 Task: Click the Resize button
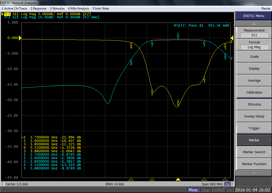click(x=266, y=8)
